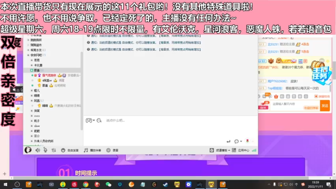Open the audio mixer settings icon
The width and height of the screenshot is (336, 189).
(x=54, y=150)
